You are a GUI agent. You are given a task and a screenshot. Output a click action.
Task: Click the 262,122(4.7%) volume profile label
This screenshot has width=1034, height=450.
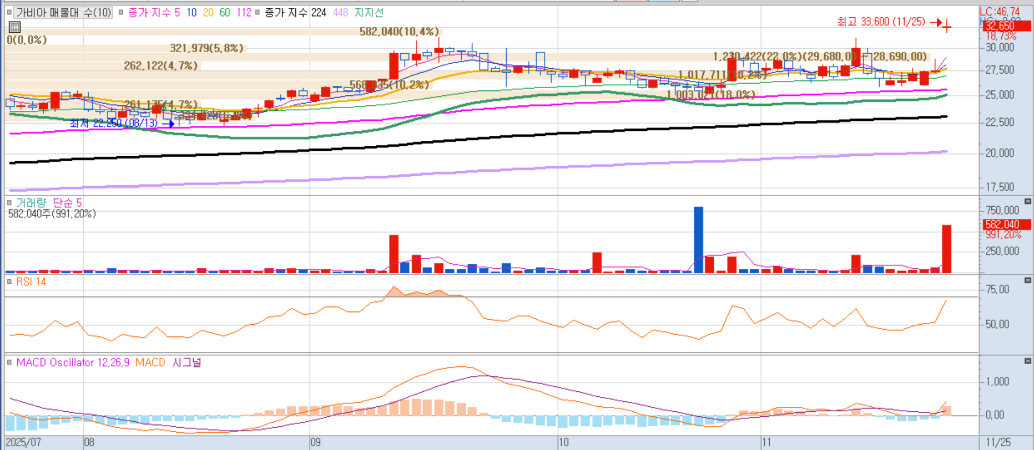coord(160,65)
